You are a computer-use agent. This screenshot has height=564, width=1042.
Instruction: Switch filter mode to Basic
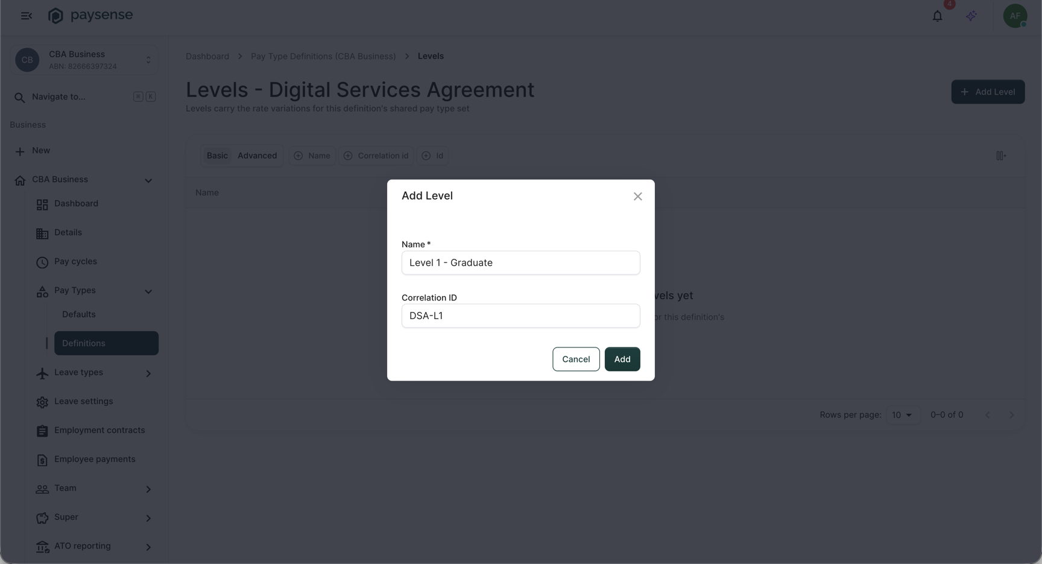217,156
